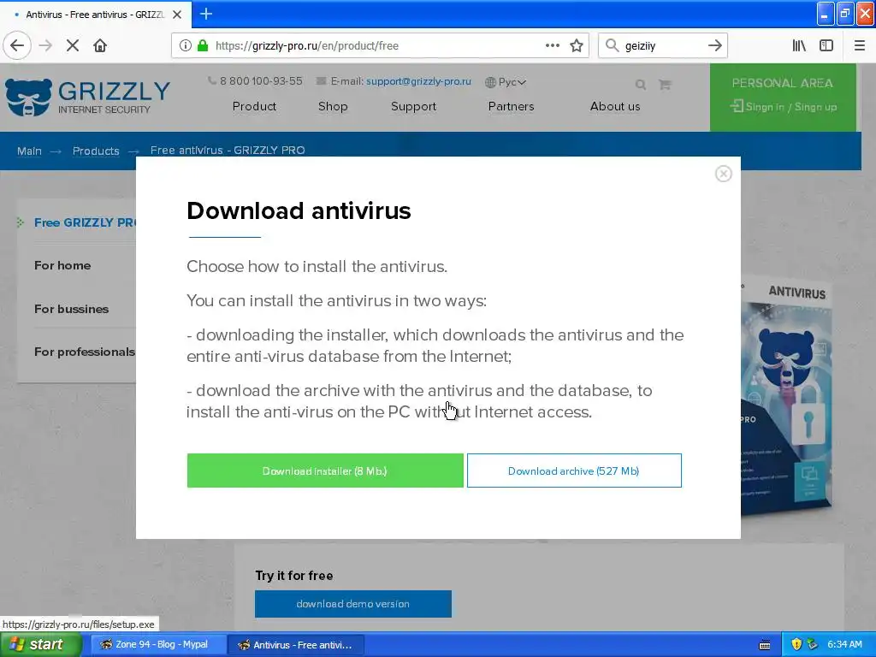Go to the browser Home page icon
Screen dimensions: 876x657
(100, 45)
